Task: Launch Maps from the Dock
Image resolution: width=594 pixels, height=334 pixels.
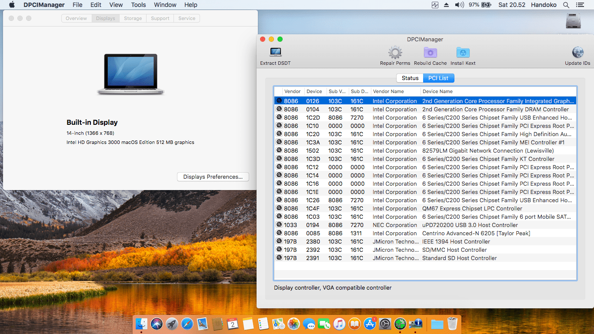Action: [278, 324]
